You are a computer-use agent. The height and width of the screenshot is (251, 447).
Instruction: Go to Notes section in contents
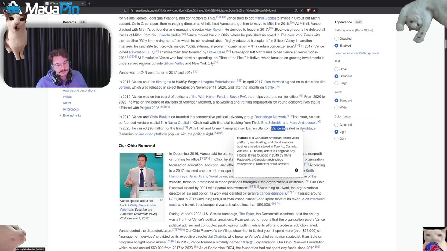pyautogui.click(x=67, y=103)
